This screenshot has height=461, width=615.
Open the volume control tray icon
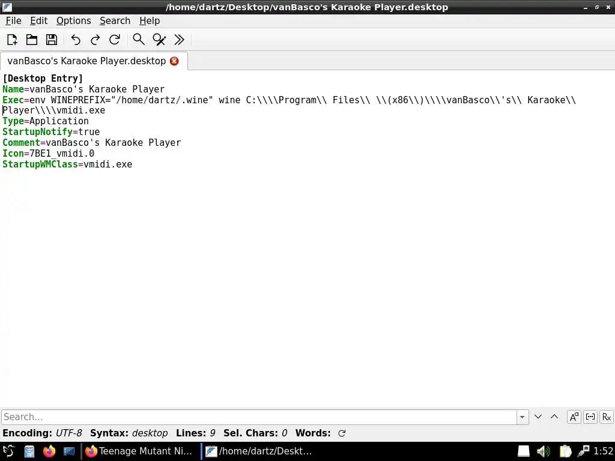coord(543,451)
